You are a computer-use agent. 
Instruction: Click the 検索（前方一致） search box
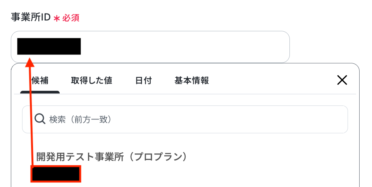(x=194, y=119)
